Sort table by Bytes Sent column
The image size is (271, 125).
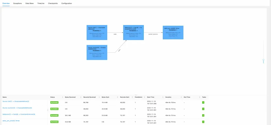click(x=118, y=97)
